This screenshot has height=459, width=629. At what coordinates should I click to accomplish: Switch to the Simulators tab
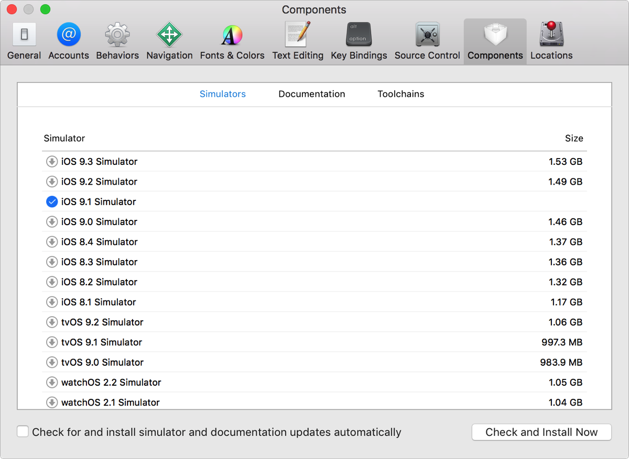223,94
